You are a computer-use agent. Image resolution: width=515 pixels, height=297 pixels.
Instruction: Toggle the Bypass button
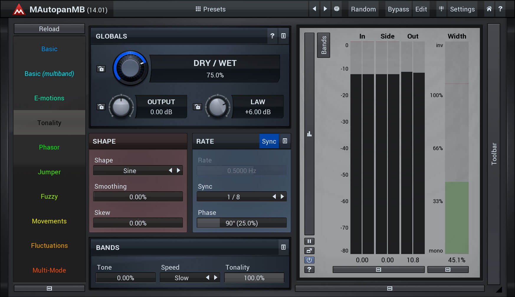[x=398, y=9]
